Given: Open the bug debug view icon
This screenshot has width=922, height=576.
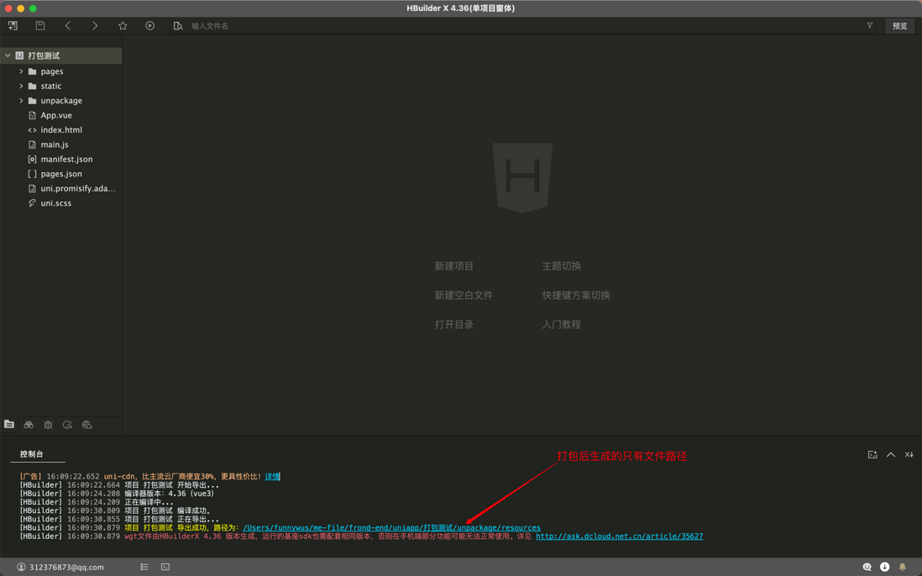Looking at the screenshot, I should (x=48, y=424).
